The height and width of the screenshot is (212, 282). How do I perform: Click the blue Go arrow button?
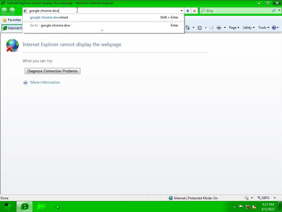[187, 11]
